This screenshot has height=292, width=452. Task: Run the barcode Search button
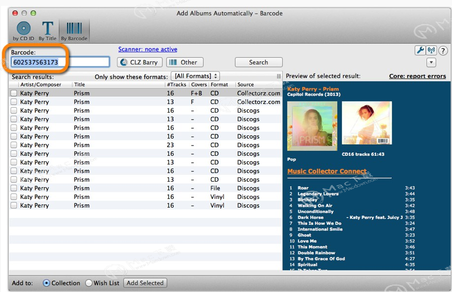click(259, 62)
